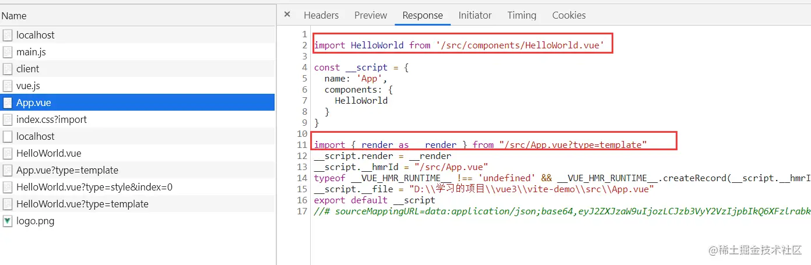Click the document icon beside main.js
The width and height of the screenshot is (811, 265).
(x=8, y=52)
